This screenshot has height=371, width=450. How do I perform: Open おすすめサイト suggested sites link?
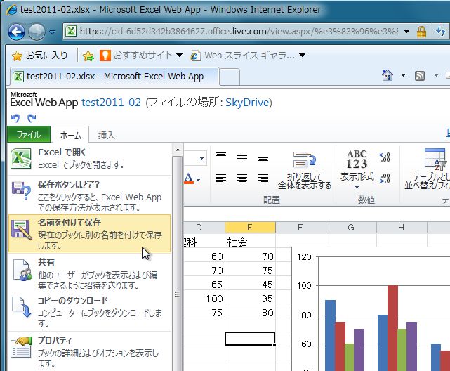pos(136,55)
